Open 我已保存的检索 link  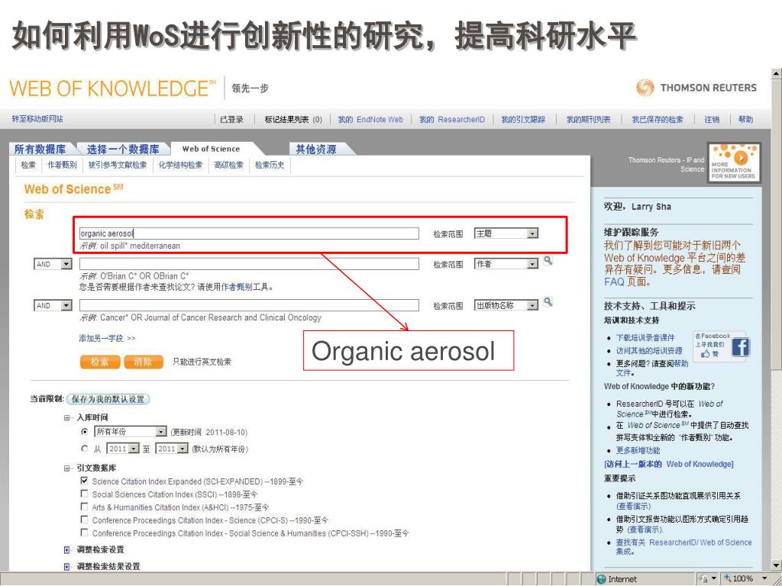[x=658, y=120]
